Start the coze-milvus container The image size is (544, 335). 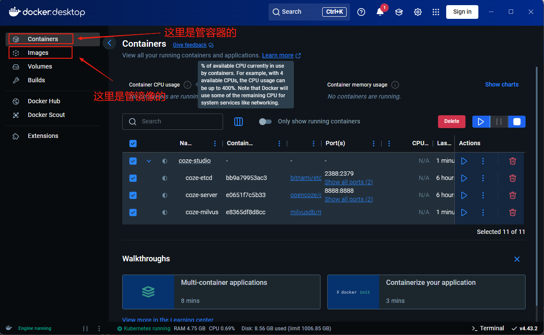point(464,212)
